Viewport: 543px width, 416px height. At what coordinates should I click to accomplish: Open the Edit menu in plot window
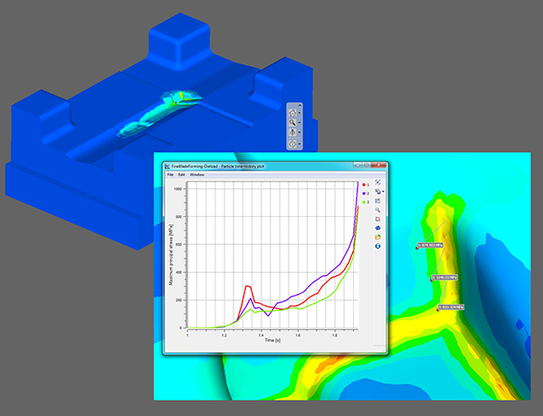182,175
